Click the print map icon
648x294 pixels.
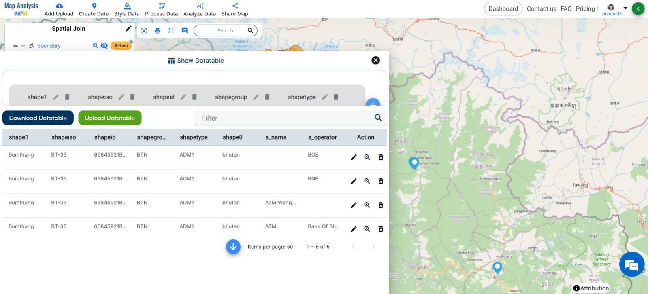(x=158, y=31)
